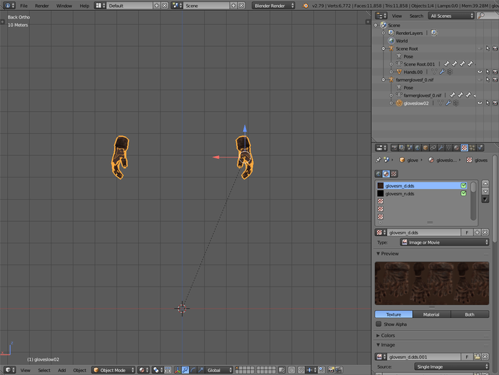Open the Render menu
The height and width of the screenshot is (375, 499).
pyautogui.click(x=42, y=5)
